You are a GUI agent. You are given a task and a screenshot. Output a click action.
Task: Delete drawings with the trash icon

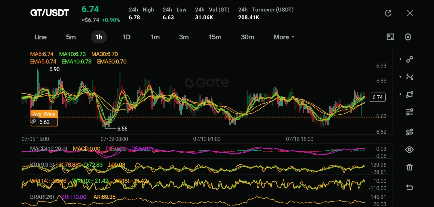pyautogui.click(x=409, y=167)
